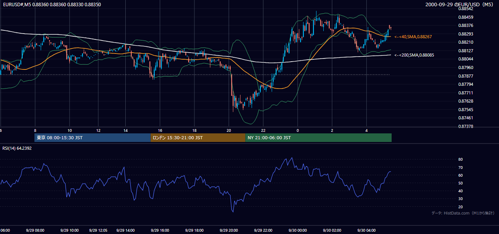The width and height of the screenshot is (499, 234).
Task: Click price axis label 0.87628
Action: tap(466, 101)
